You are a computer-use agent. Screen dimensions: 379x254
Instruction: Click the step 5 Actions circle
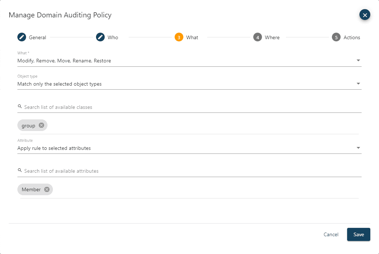(336, 37)
